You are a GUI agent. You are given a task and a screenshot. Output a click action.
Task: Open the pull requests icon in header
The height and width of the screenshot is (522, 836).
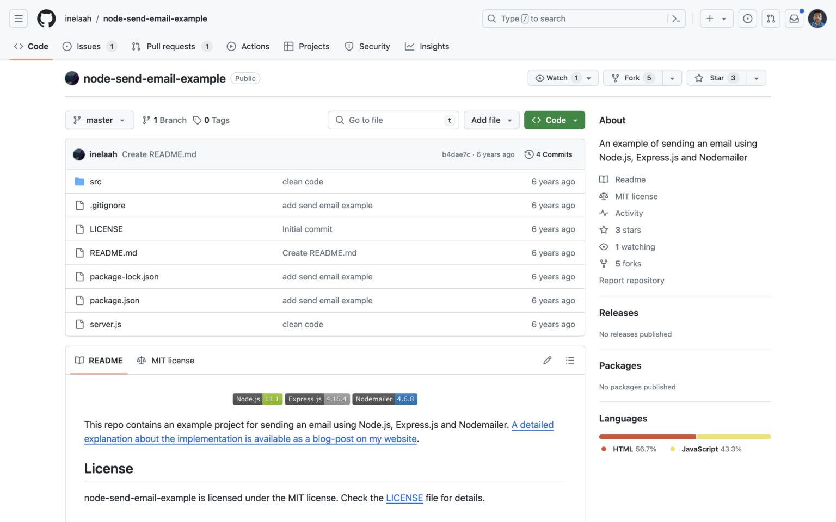[771, 18]
